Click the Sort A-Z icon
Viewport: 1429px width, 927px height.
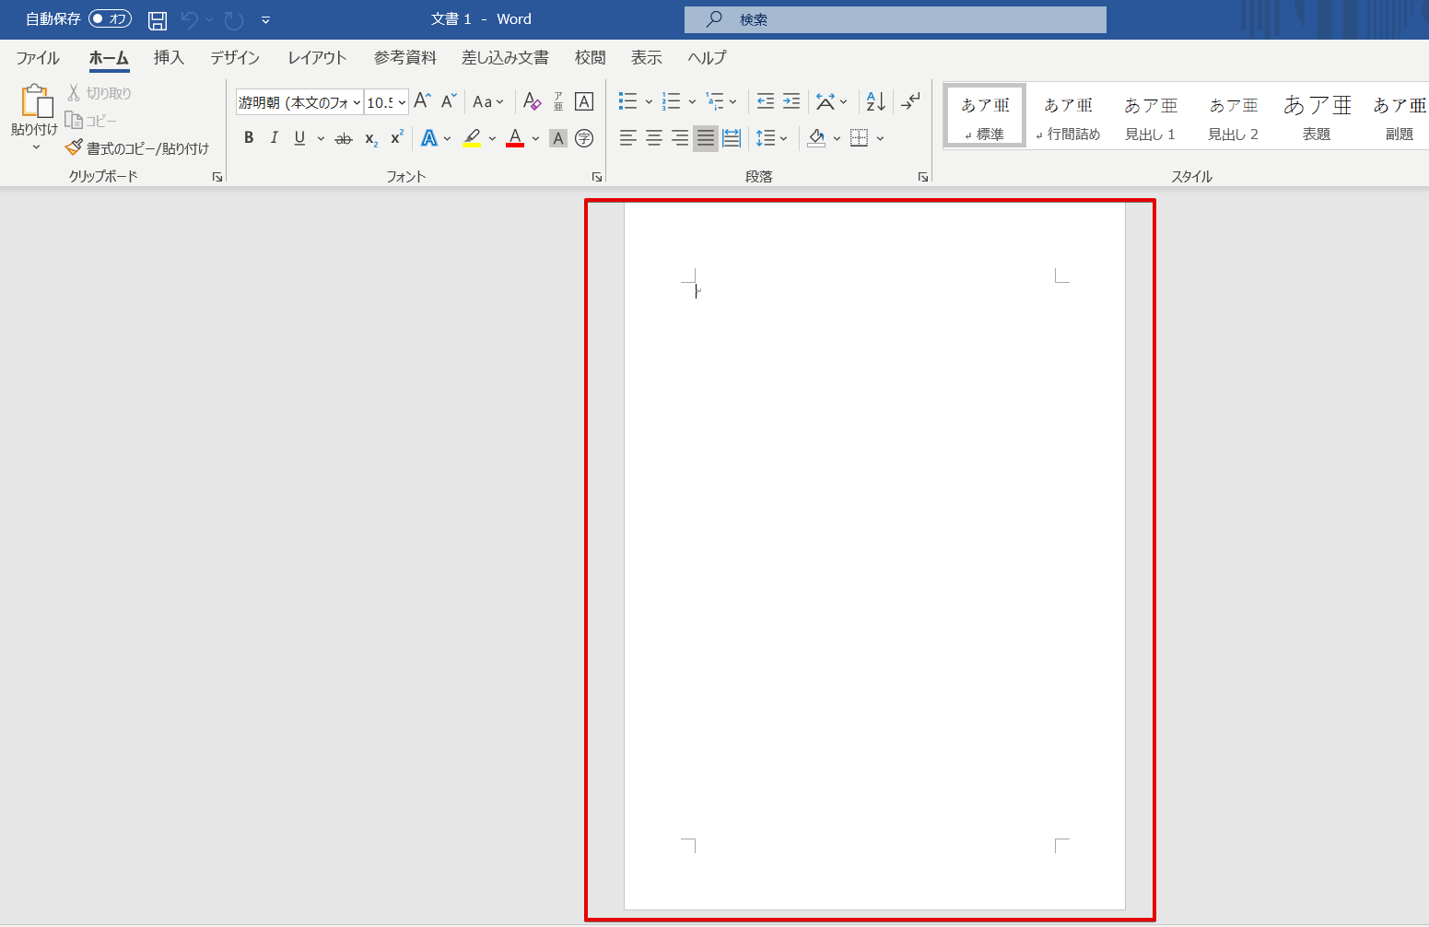pyautogui.click(x=875, y=101)
